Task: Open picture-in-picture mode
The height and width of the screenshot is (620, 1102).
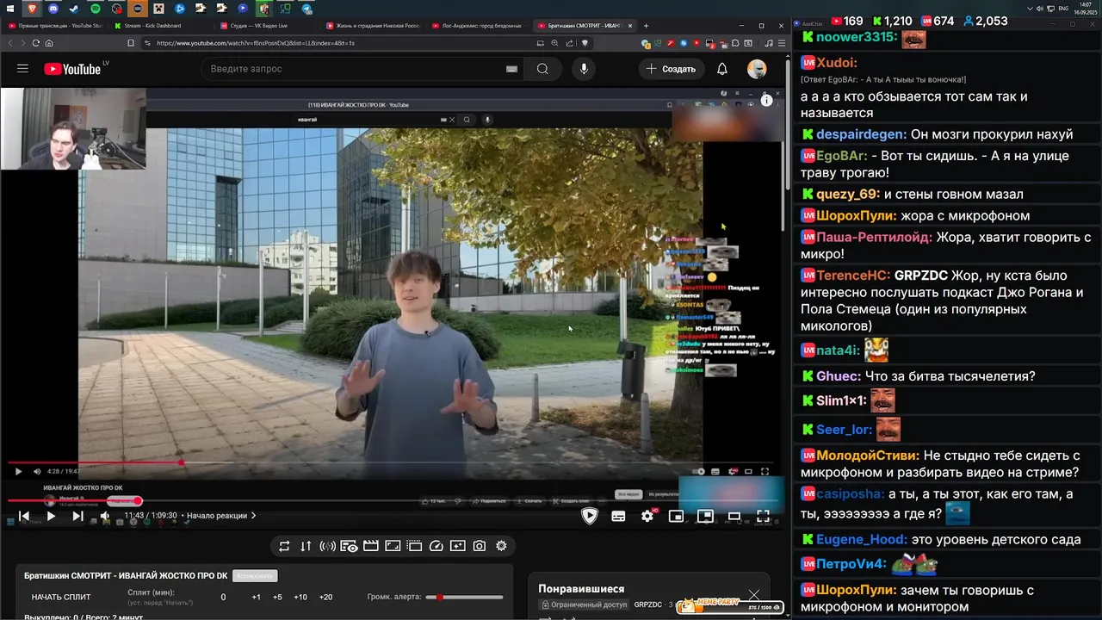Action: tap(705, 516)
